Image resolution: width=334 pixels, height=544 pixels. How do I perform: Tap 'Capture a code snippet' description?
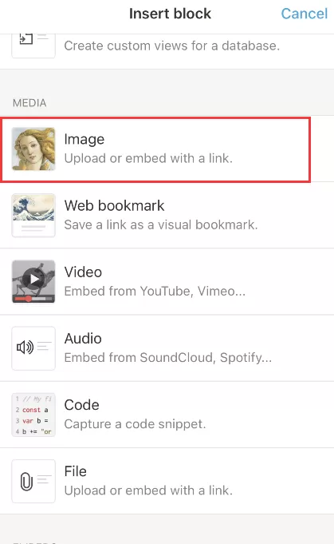[x=135, y=424]
